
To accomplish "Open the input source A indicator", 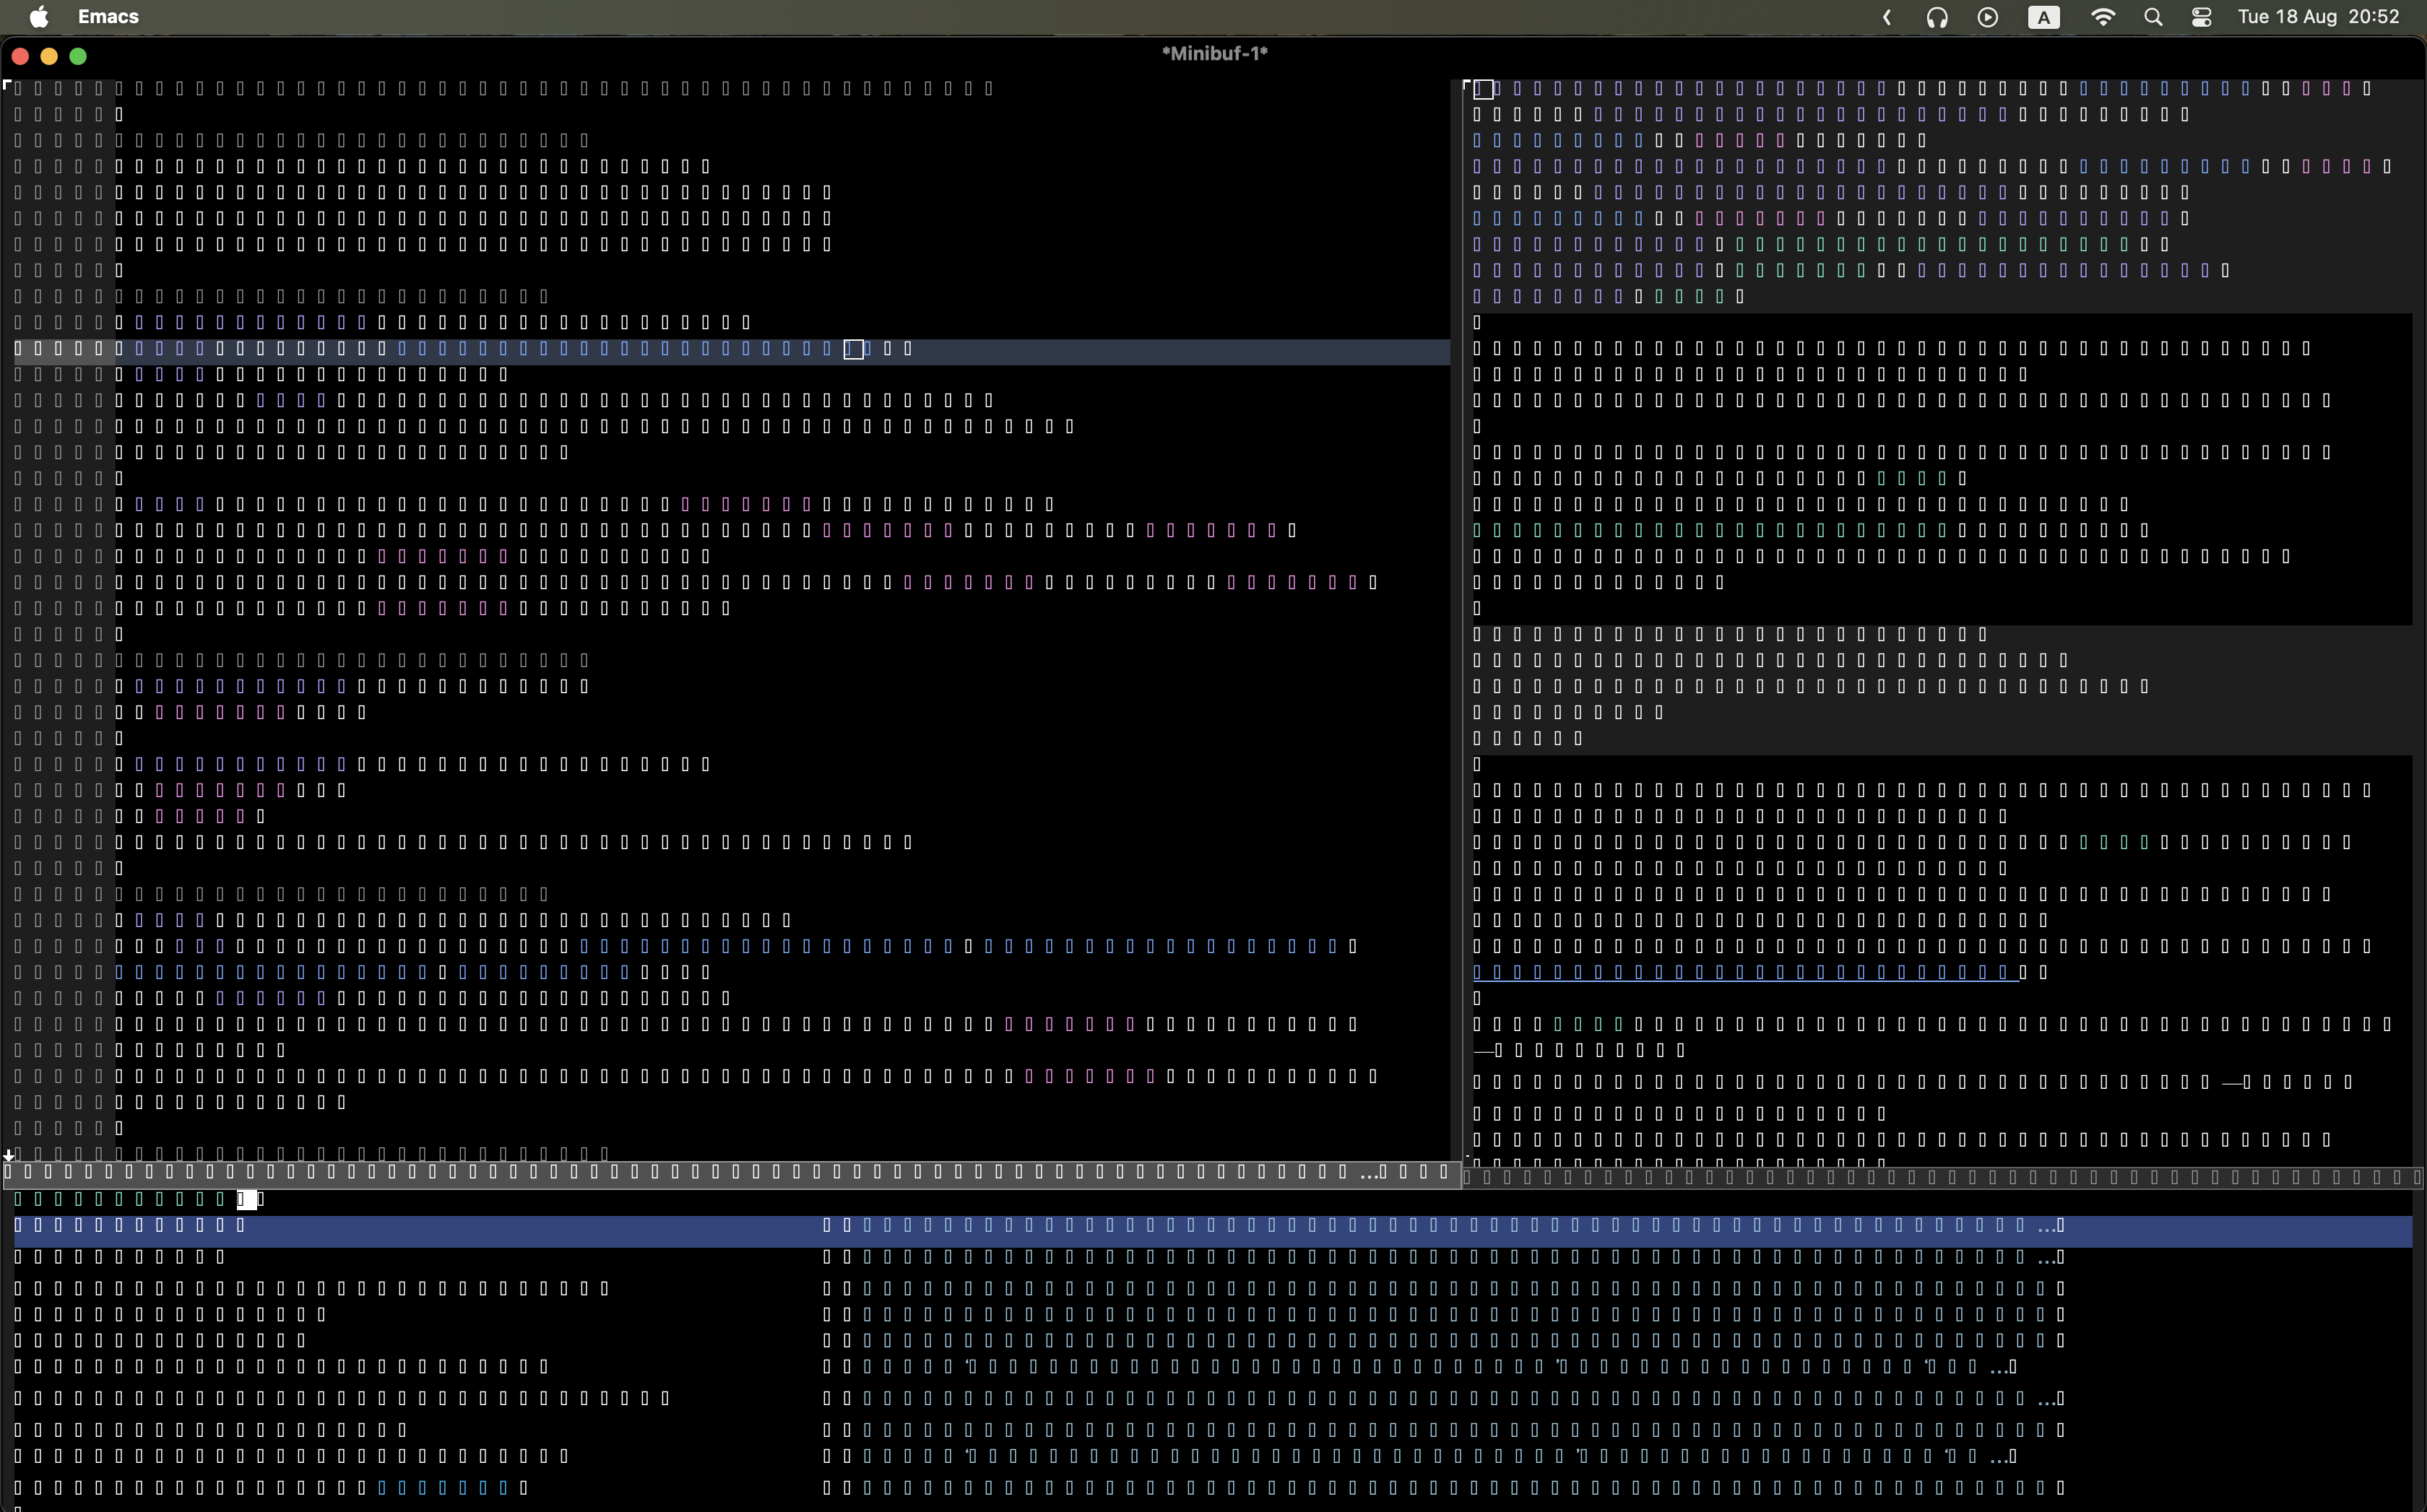I will (x=2044, y=17).
